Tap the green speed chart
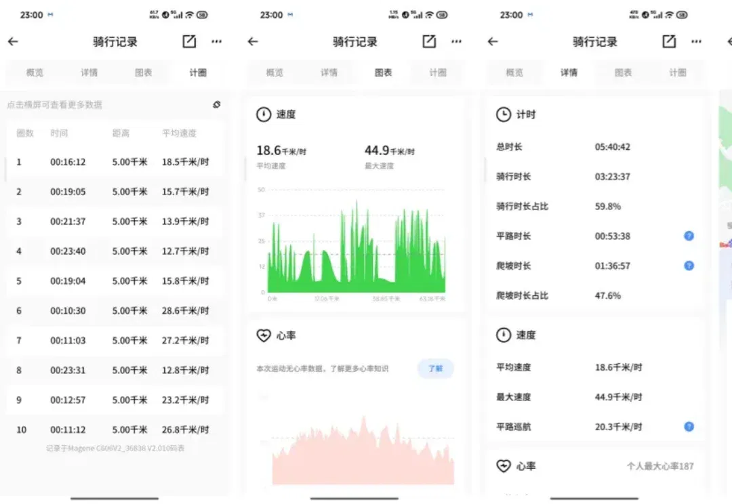This screenshot has width=732, height=504. click(356, 245)
